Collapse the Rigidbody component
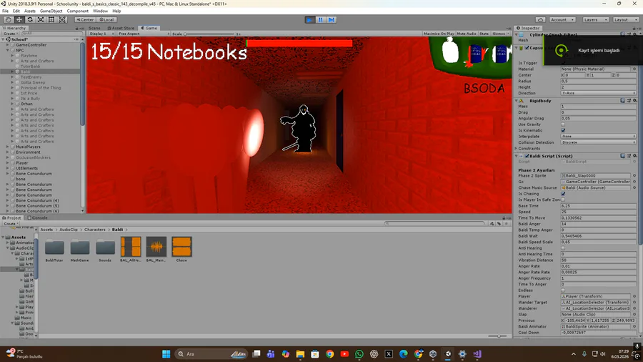Viewport: 643px width, 362px height. (x=517, y=101)
